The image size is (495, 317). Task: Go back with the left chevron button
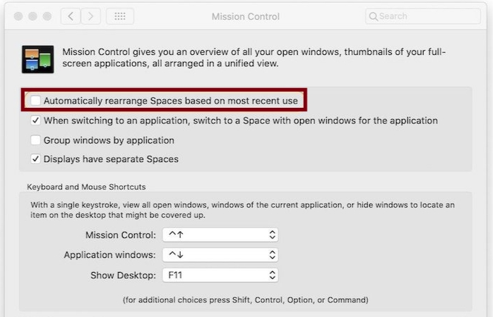point(71,16)
